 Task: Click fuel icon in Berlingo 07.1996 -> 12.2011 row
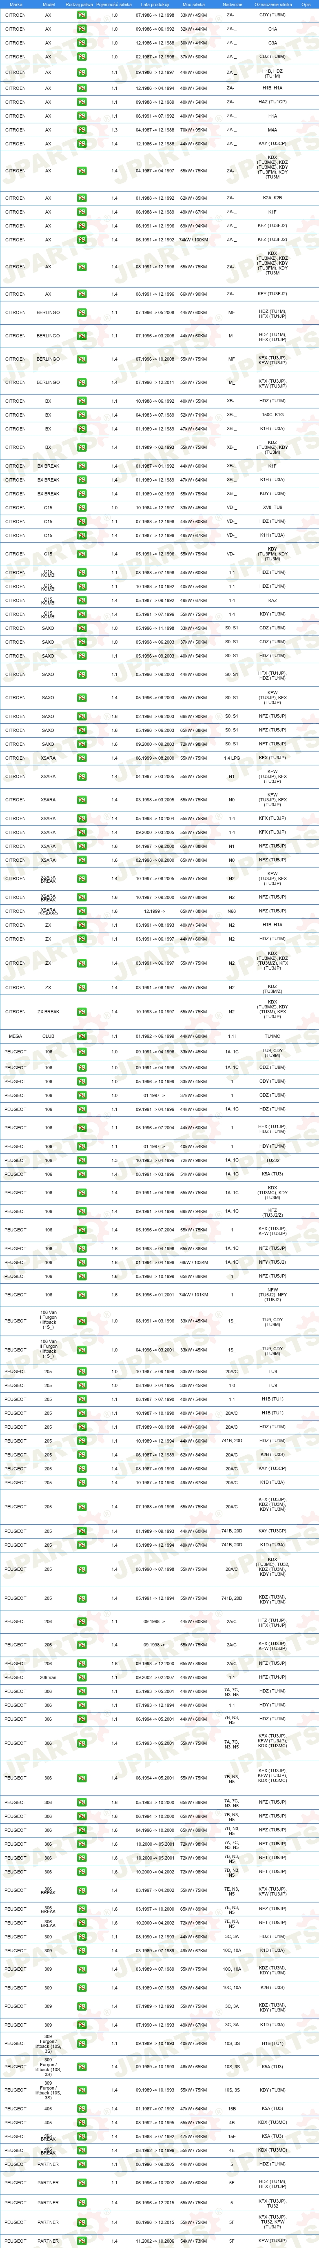click(x=82, y=382)
